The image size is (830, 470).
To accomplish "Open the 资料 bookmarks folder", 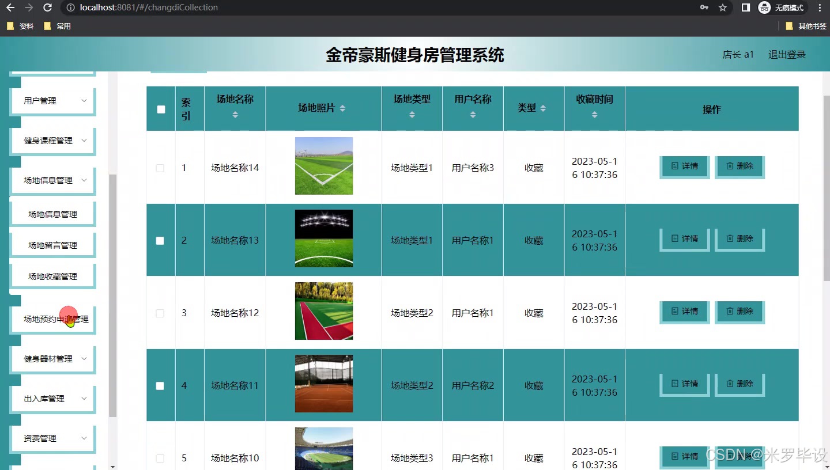I will pos(20,26).
